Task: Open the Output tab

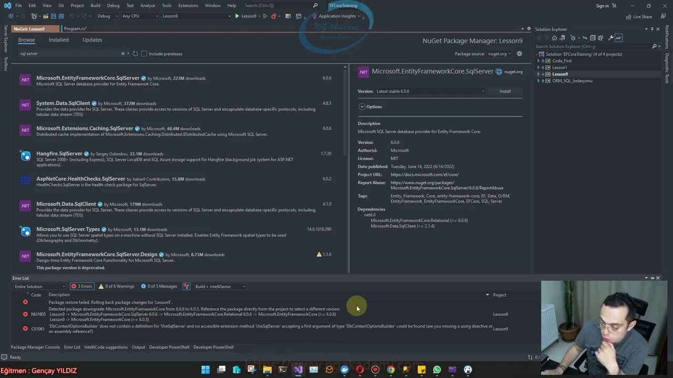Action: point(138,347)
